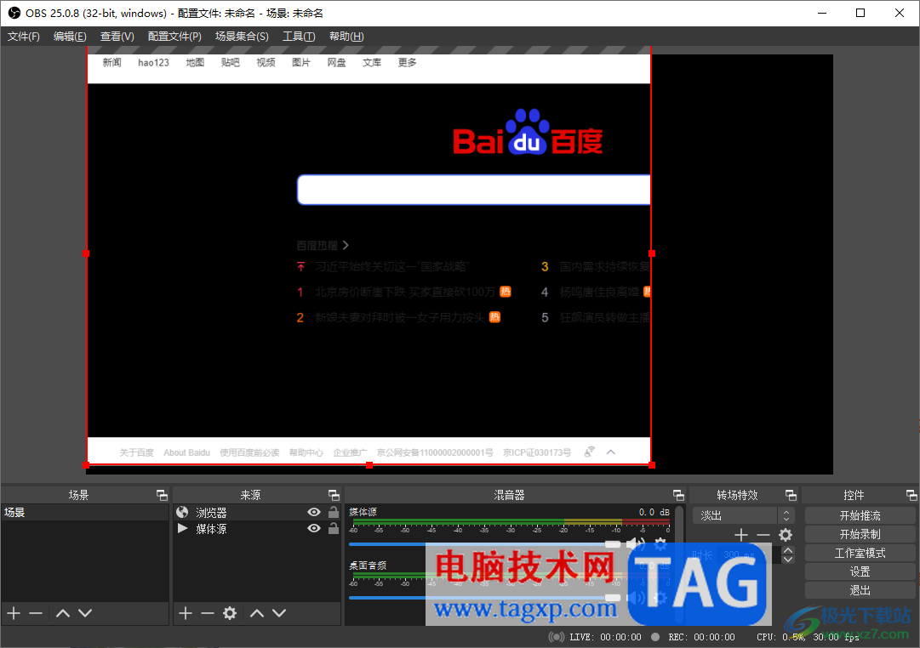
Task: Open the 场景集合(S) menu
Action: (242, 37)
